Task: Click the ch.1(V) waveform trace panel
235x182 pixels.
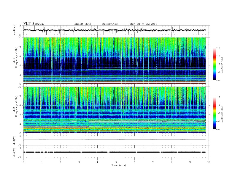Action: click(117, 30)
